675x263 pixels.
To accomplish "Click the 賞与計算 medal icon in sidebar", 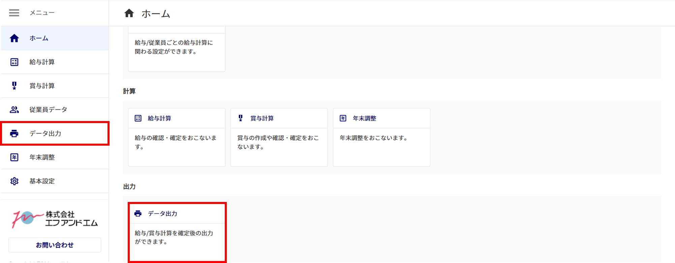I will click(14, 86).
